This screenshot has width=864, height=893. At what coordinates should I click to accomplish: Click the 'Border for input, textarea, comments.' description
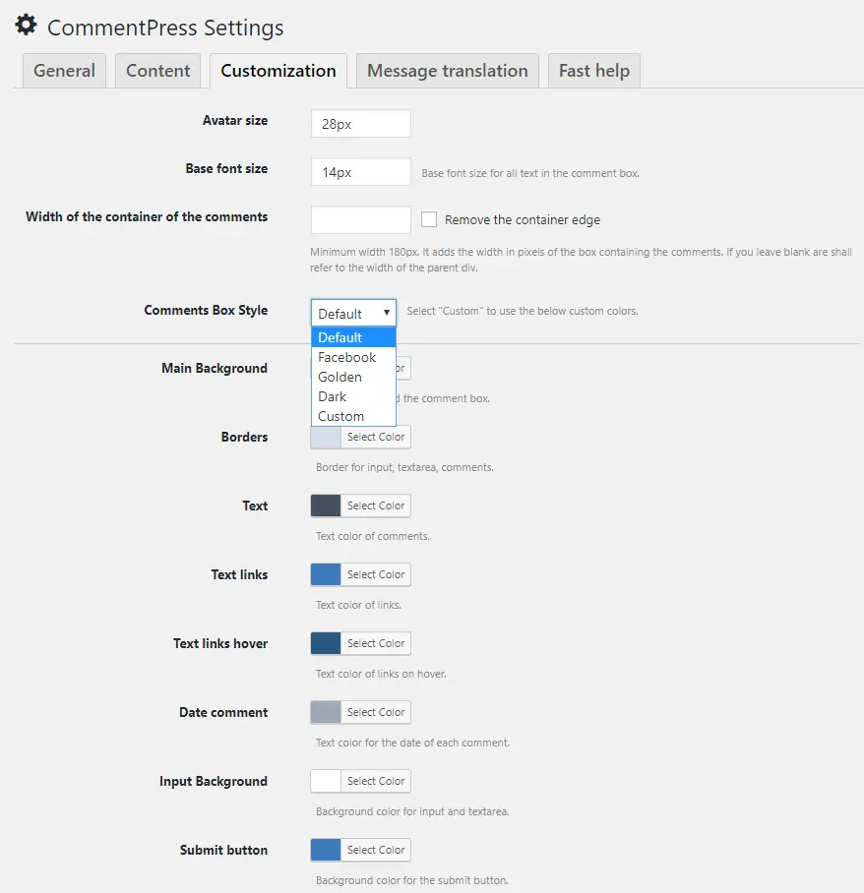click(404, 467)
